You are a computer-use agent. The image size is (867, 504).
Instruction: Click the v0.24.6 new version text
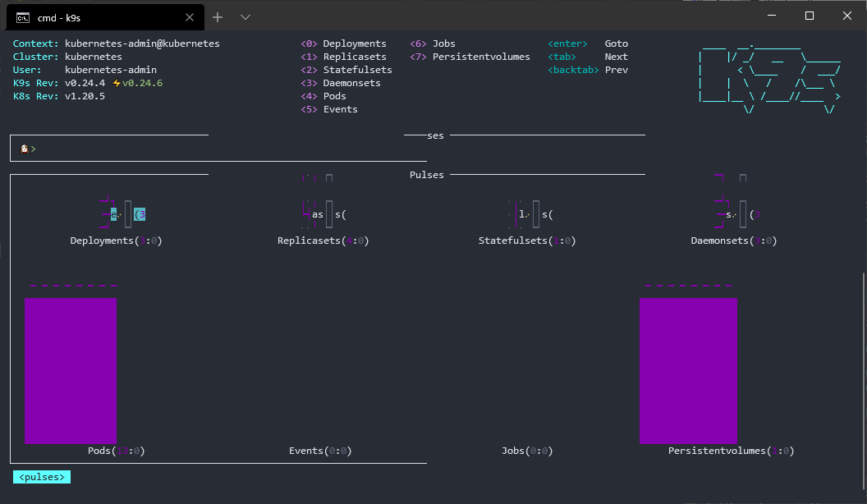(143, 83)
